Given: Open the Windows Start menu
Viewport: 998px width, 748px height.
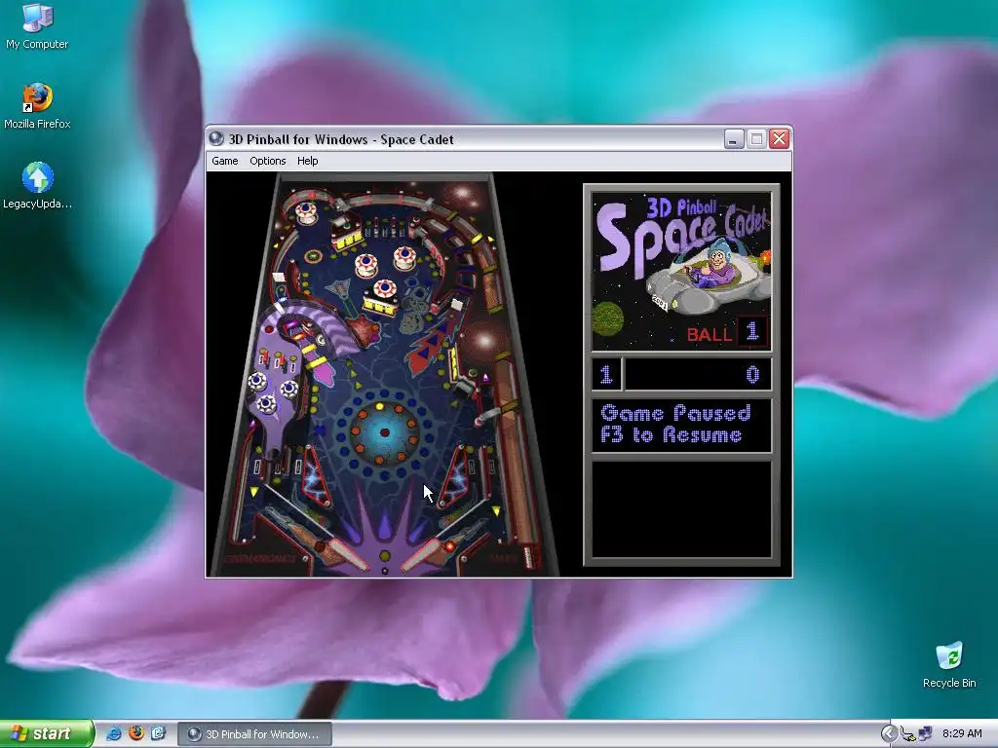Looking at the screenshot, I should click(x=47, y=733).
